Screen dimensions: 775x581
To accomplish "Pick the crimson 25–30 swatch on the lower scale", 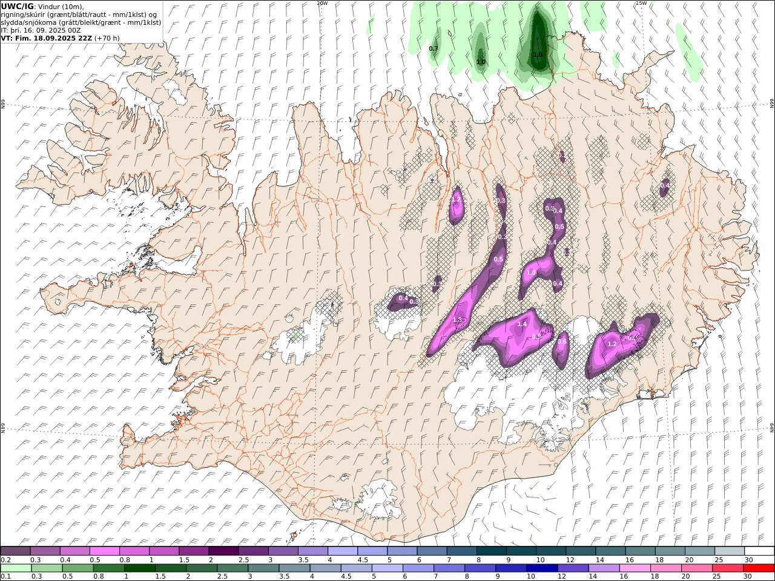I will [728, 568].
